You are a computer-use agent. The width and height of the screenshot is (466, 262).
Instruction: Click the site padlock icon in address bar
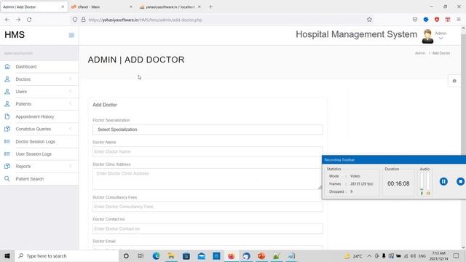84,20
